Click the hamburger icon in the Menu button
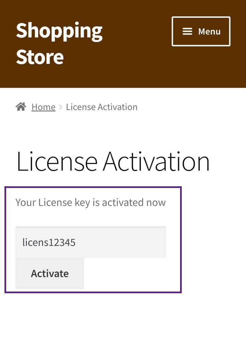The height and width of the screenshot is (351, 246). pos(187,31)
